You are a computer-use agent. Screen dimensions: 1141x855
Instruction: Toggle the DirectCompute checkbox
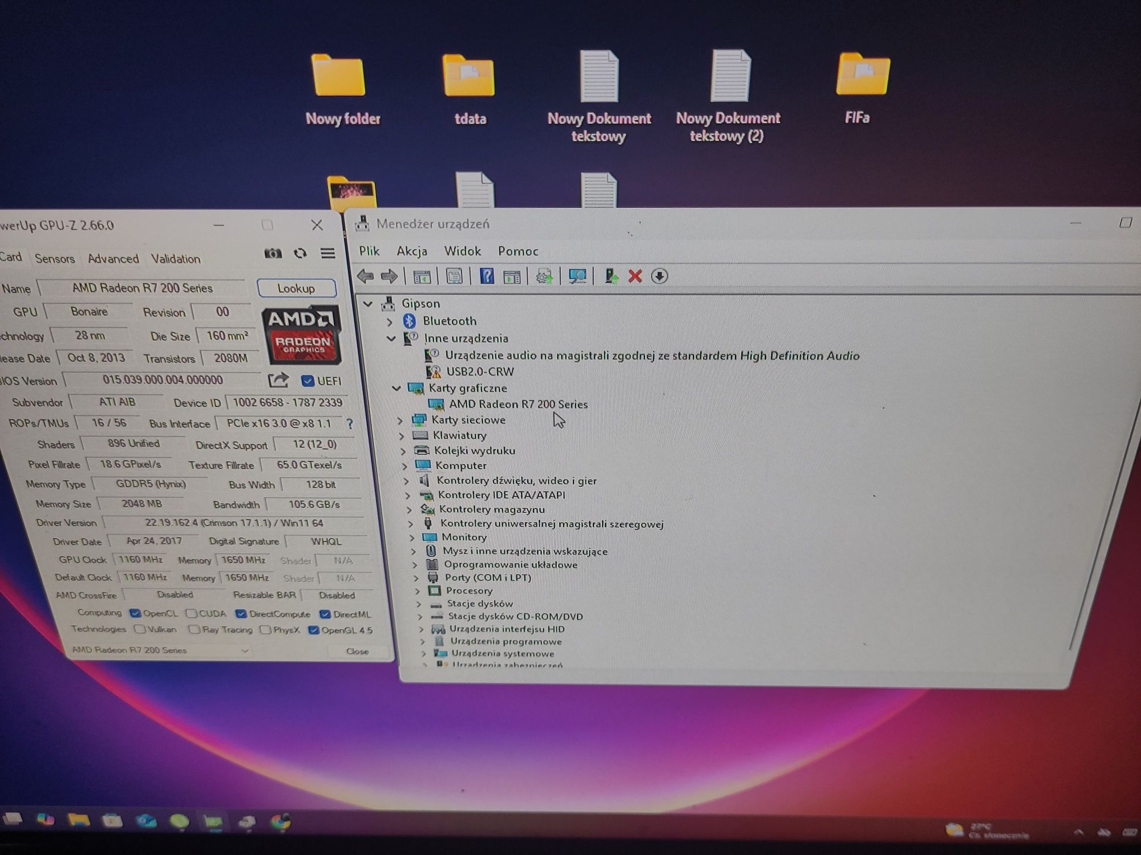click(241, 614)
